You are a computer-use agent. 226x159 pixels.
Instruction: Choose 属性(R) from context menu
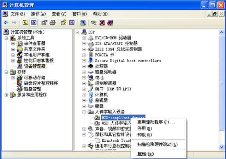point(159,154)
